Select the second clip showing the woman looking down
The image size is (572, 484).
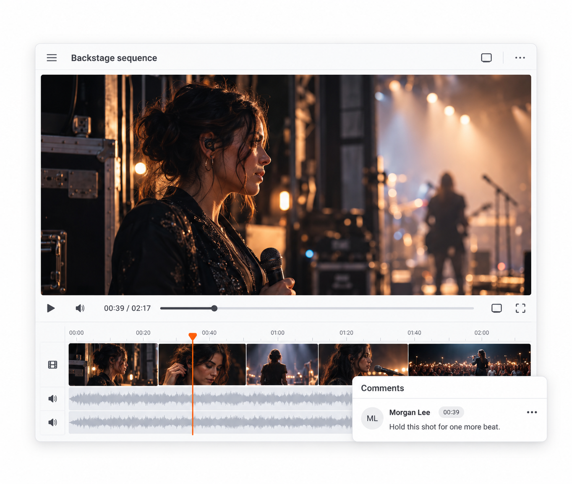(x=202, y=364)
